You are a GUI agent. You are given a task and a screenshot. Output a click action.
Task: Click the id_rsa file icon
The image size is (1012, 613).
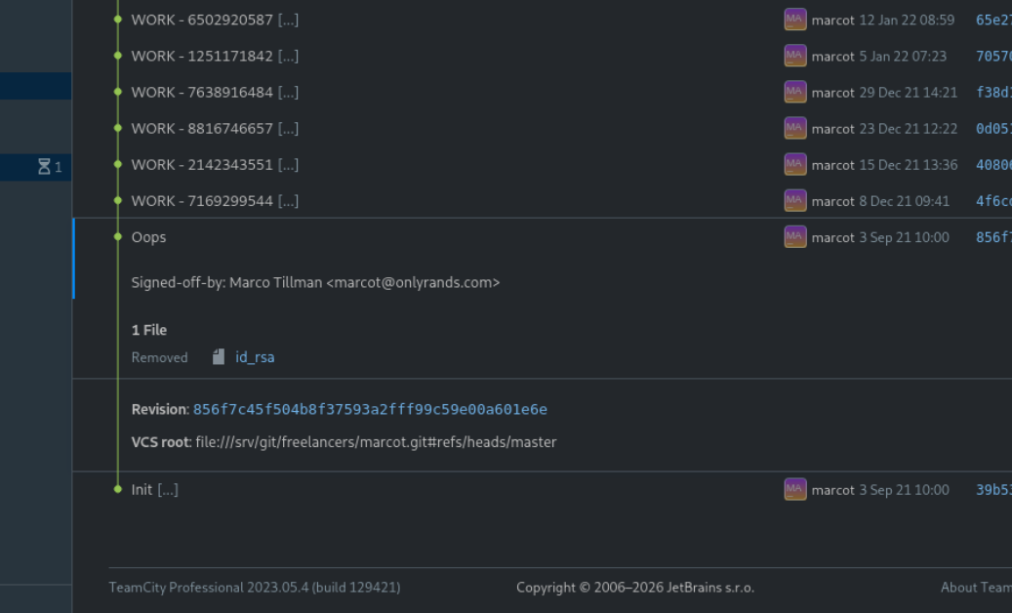point(219,357)
